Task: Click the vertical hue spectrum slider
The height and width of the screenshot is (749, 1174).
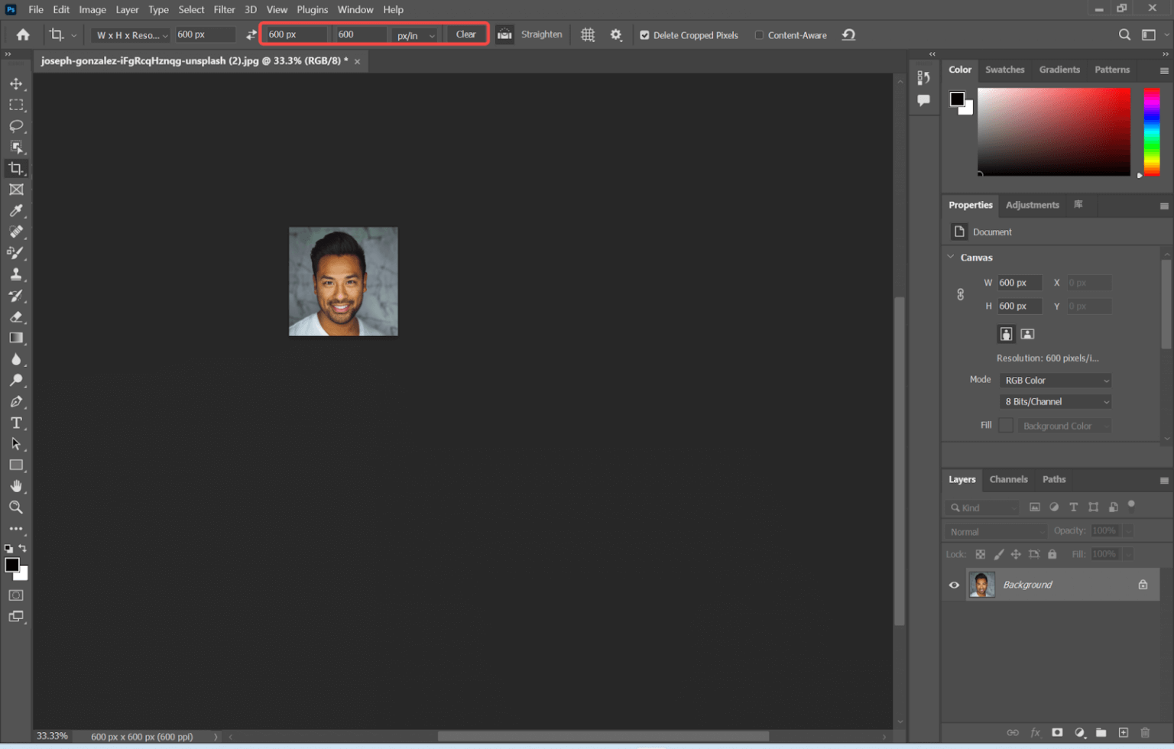Action: [x=1151, y=131]
